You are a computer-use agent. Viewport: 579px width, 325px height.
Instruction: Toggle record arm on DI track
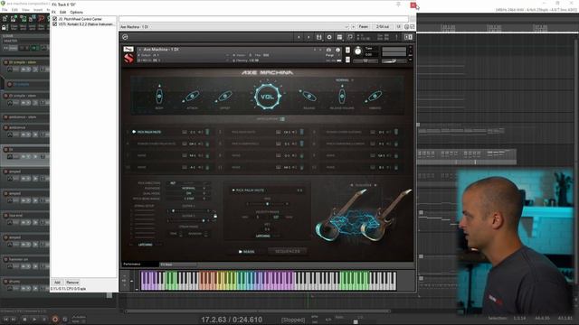(x=6, y=150)
